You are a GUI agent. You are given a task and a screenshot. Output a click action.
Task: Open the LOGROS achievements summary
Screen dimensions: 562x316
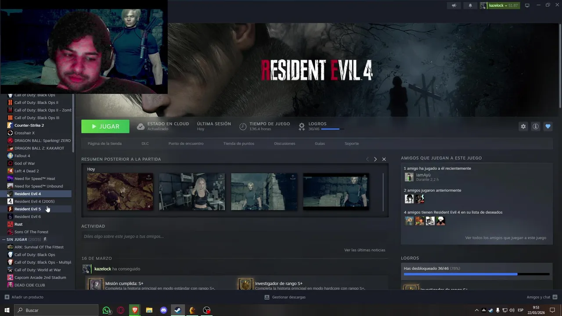click(321, 126)
